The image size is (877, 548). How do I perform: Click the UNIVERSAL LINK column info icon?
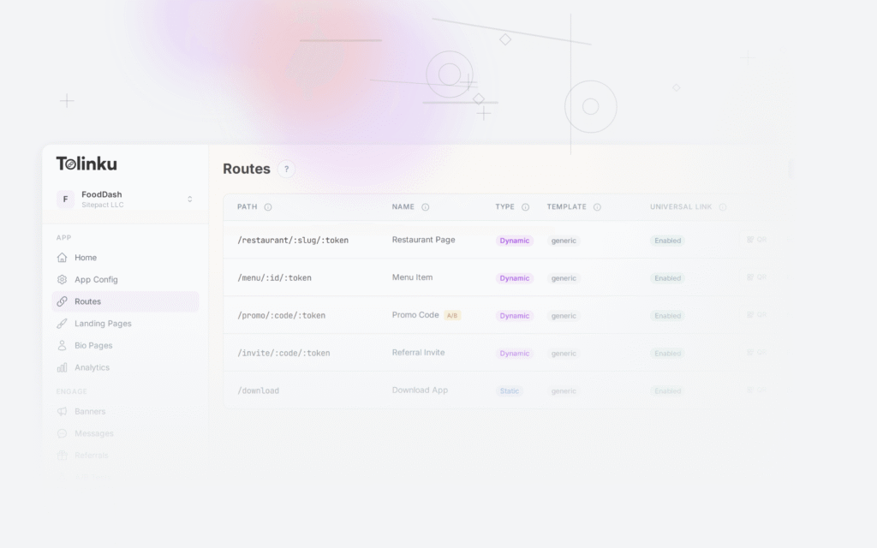(x=723, y=207)
